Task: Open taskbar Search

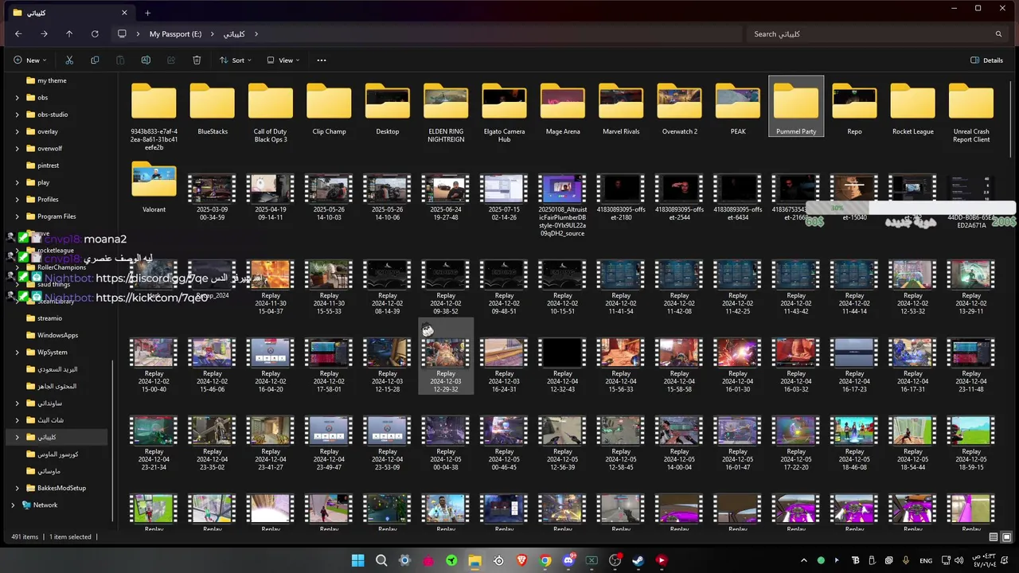Action: coord(381,560)
